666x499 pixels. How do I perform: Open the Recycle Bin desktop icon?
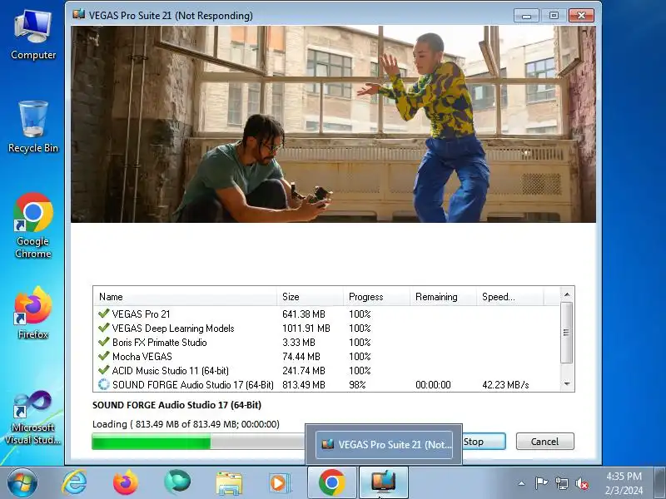click(x=33, y=127)
